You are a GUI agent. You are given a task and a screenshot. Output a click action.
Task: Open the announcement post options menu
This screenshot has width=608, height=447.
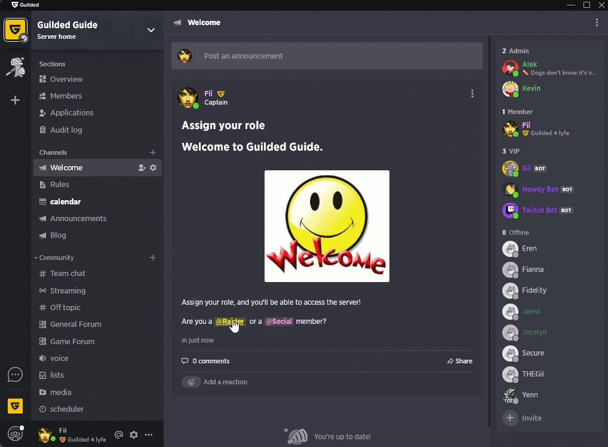472,93
